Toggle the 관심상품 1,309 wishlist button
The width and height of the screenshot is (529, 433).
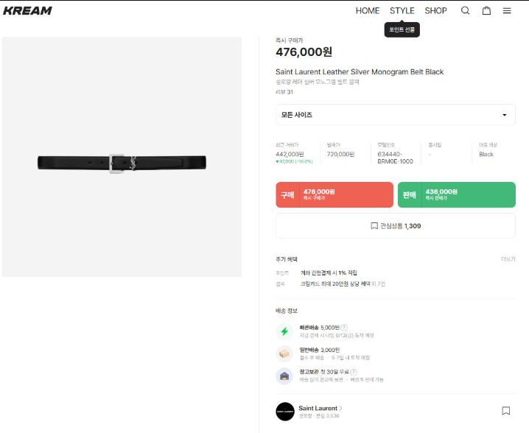click(x=396, y=226)
